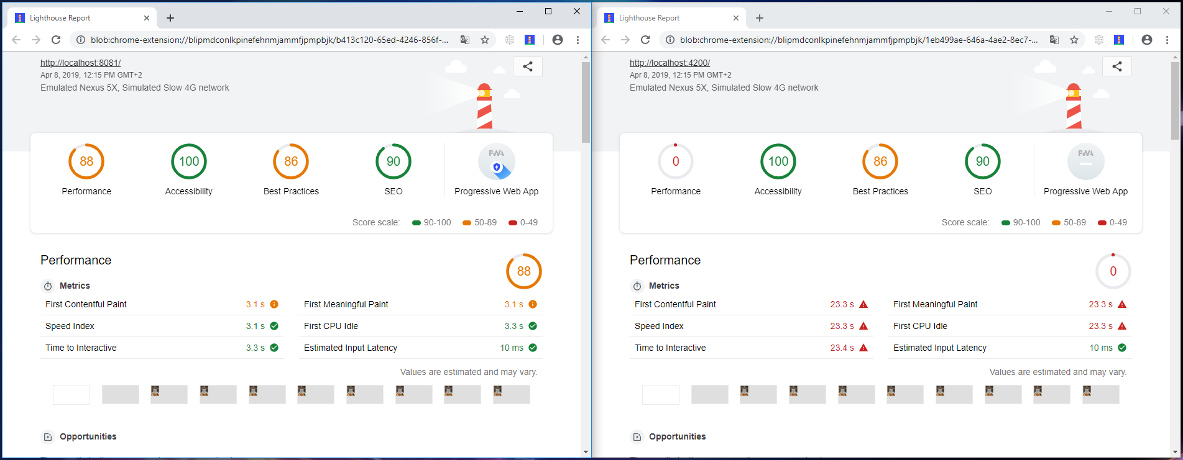
Task: Open the http://localhost:4200/ link
Action: (670, 63)
